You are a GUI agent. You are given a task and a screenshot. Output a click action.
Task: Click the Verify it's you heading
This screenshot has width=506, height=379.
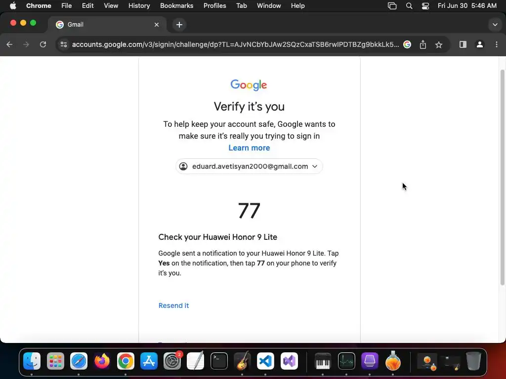pos(249,107)
